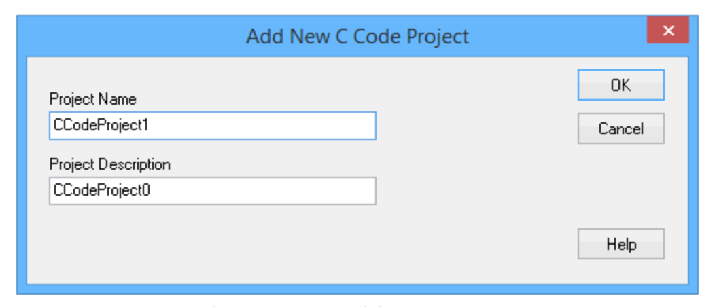Click blue window border below the dialog panel
The width and height of the screenshot is (715, 307).
(x=357, y=289)
